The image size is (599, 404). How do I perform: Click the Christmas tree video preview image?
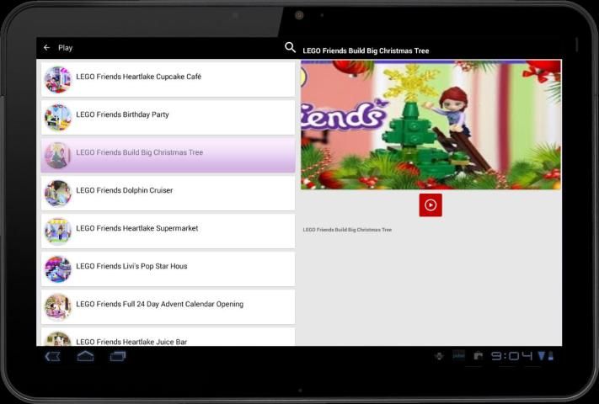click(x=431, y=125)
